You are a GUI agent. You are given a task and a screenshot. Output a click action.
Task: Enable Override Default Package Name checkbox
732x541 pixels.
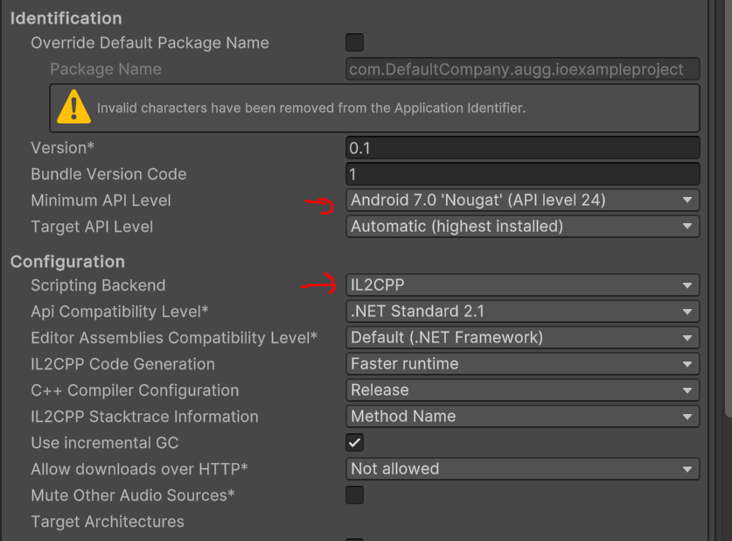point(354,43)
